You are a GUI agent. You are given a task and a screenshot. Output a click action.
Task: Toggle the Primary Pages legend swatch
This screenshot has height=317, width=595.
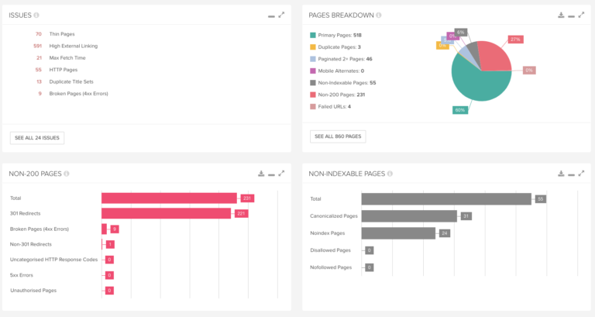(313, 36)
